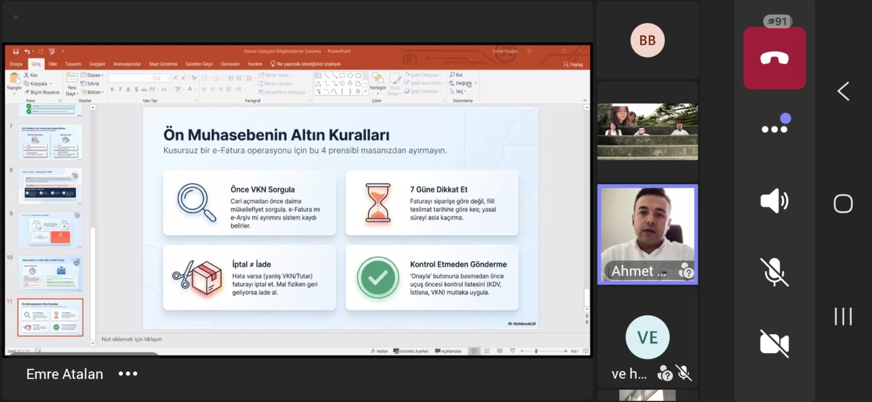Viewport: 872px width, 402px height.
Task: Open the Dosya menu
Action: pos(16,64)
